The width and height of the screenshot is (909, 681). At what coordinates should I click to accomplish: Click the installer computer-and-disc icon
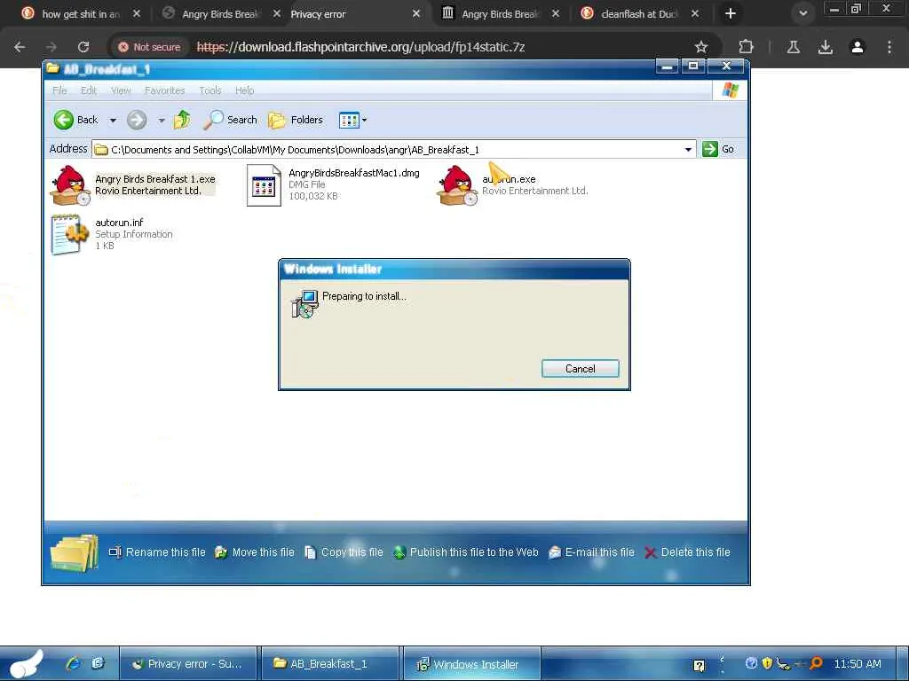pyautogui.click(x=305, y=305)
